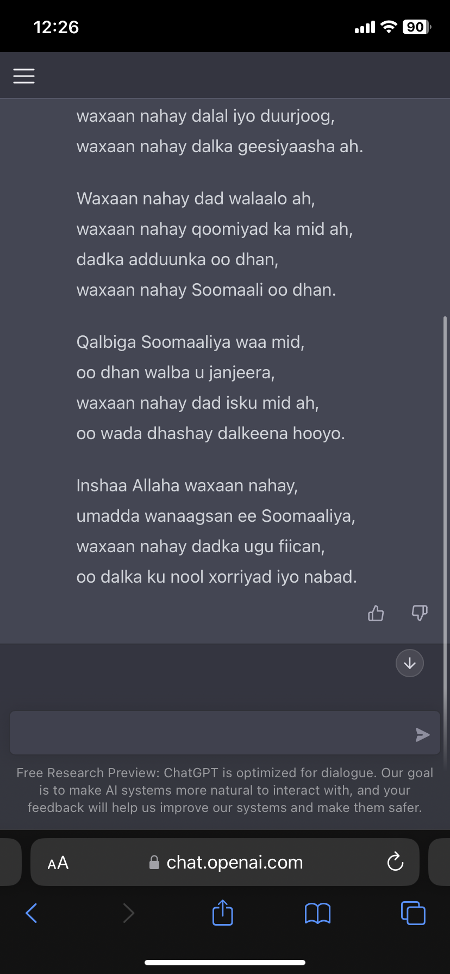Go back to the previous page

pos(32,913)
